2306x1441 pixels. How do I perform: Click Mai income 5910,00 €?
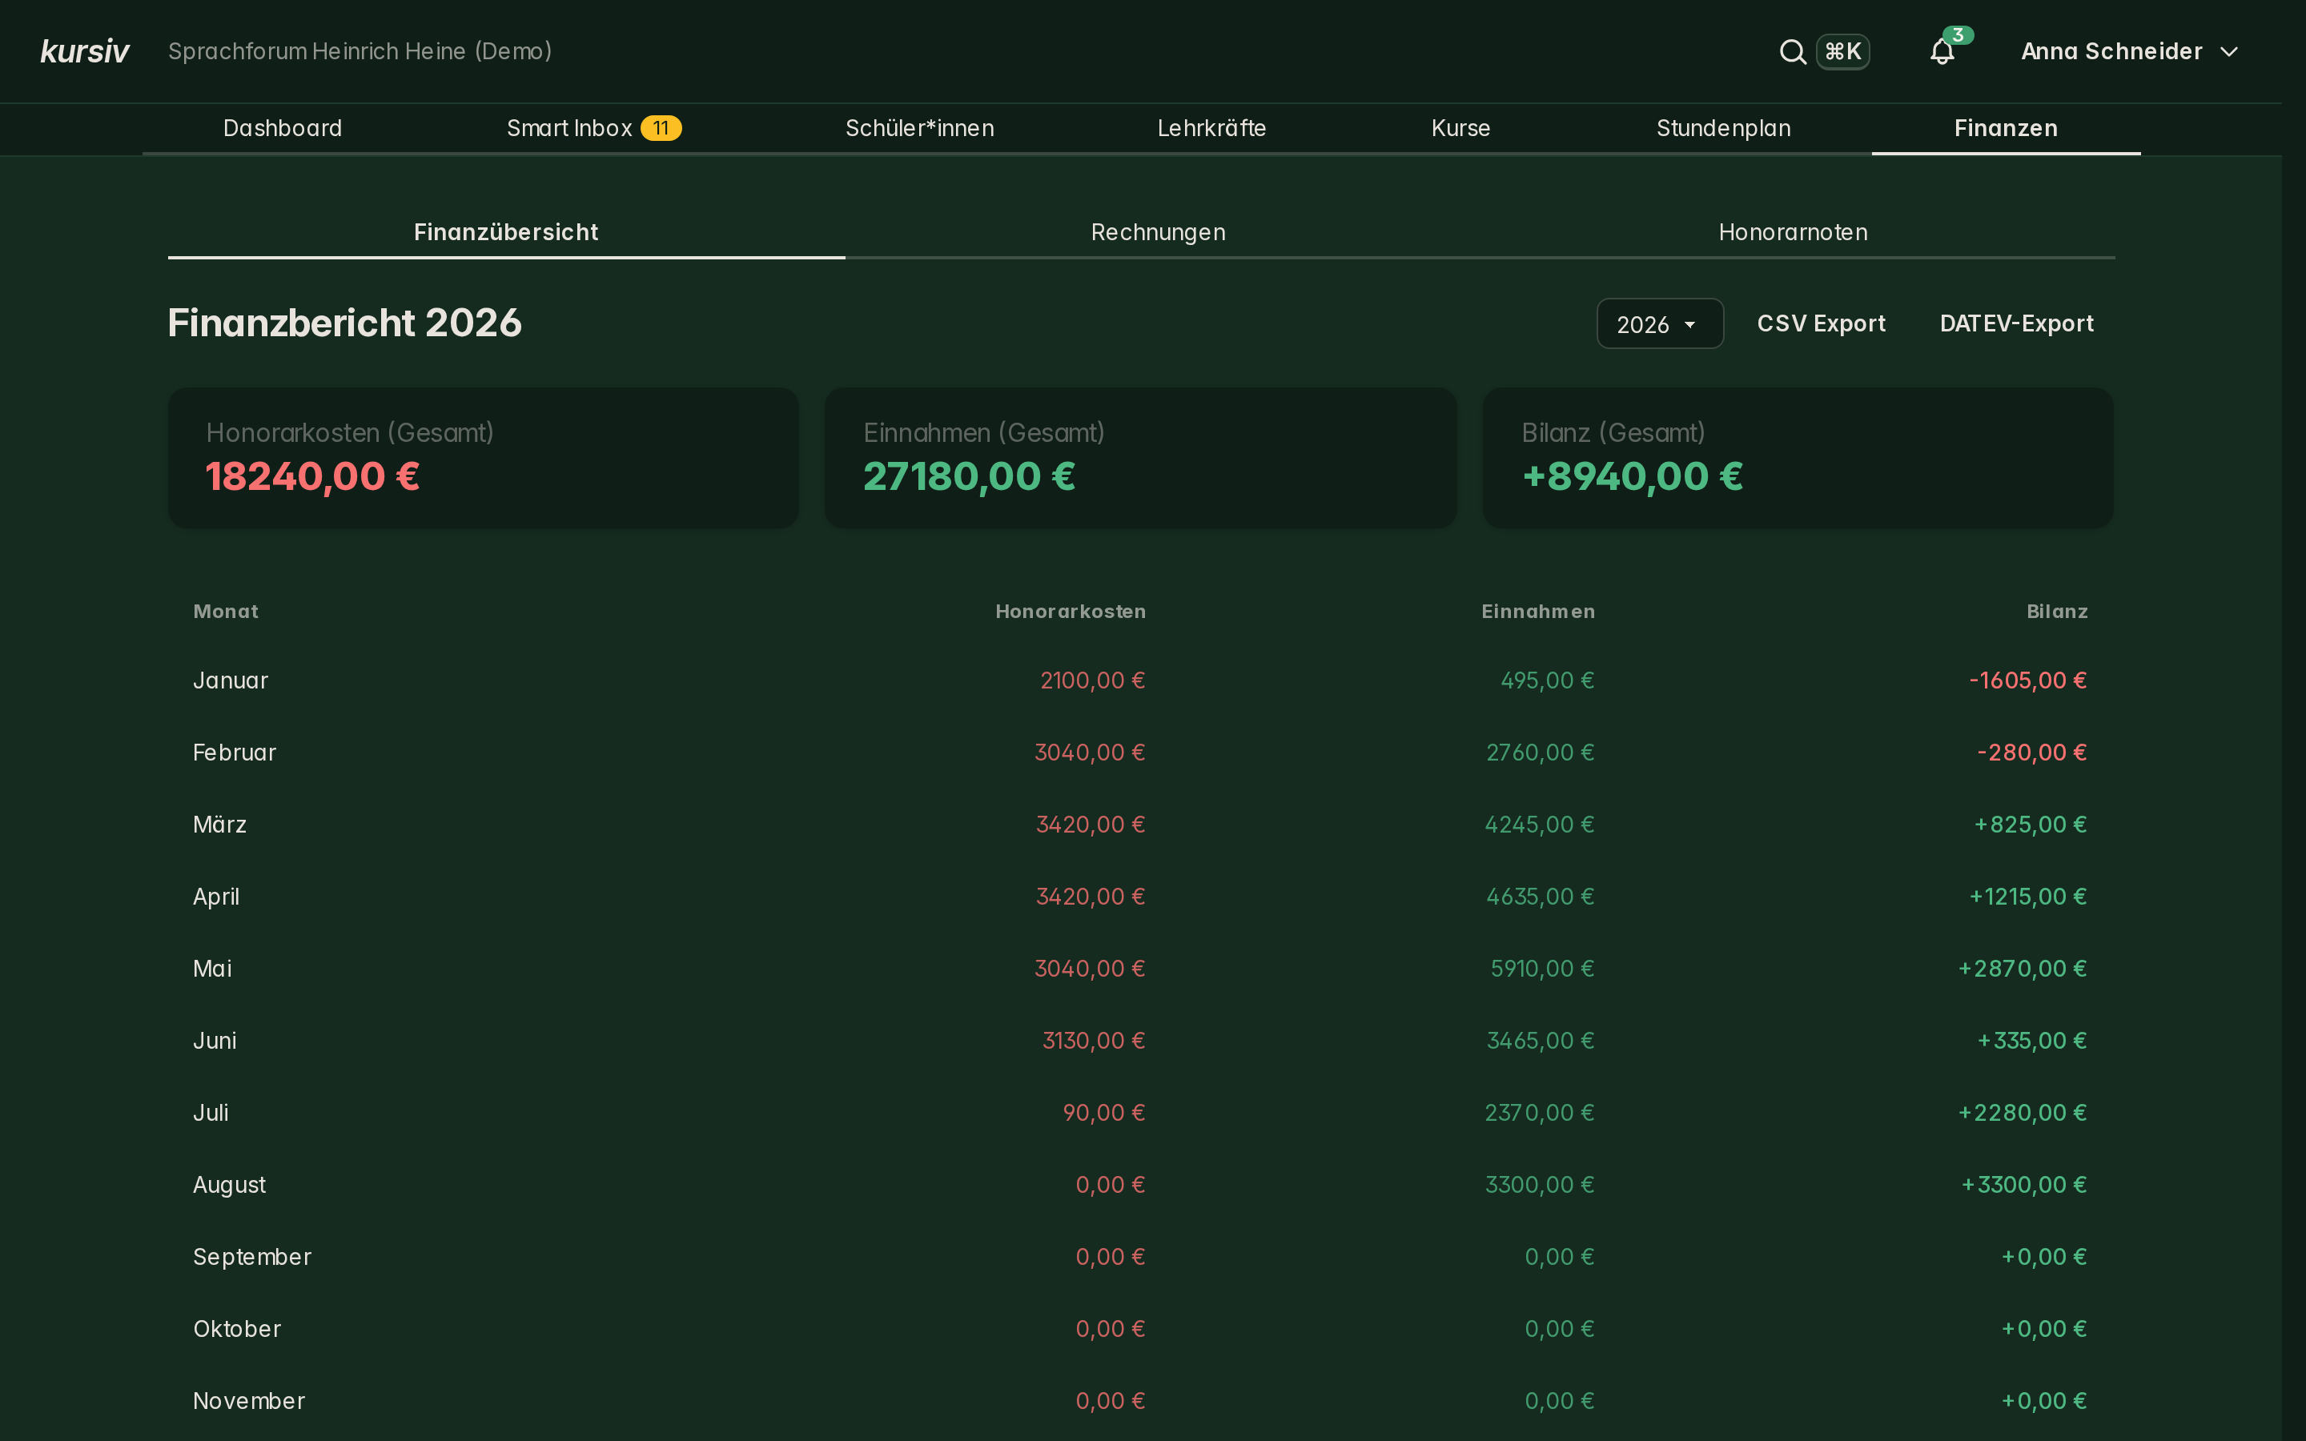pyautogui.click(x=1542, y=969)
